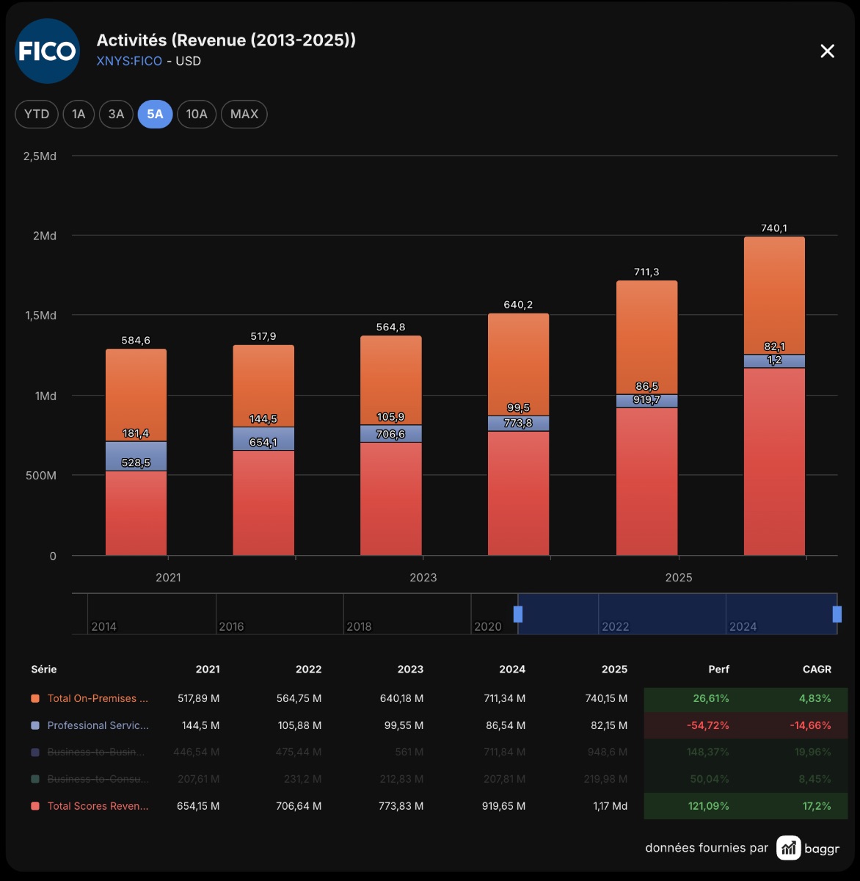Click the right range slider handle

[837, 614]
